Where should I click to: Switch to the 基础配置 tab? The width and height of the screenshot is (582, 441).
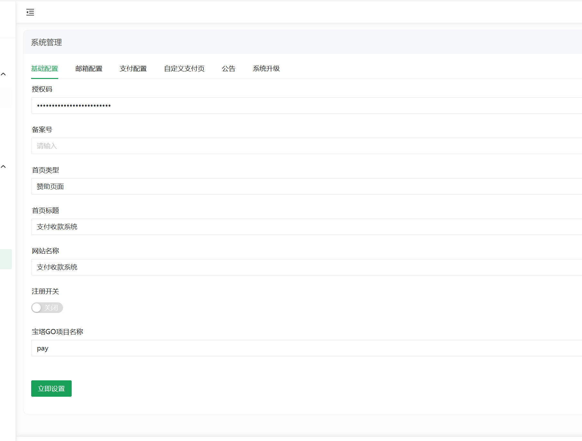pos(45,69)
